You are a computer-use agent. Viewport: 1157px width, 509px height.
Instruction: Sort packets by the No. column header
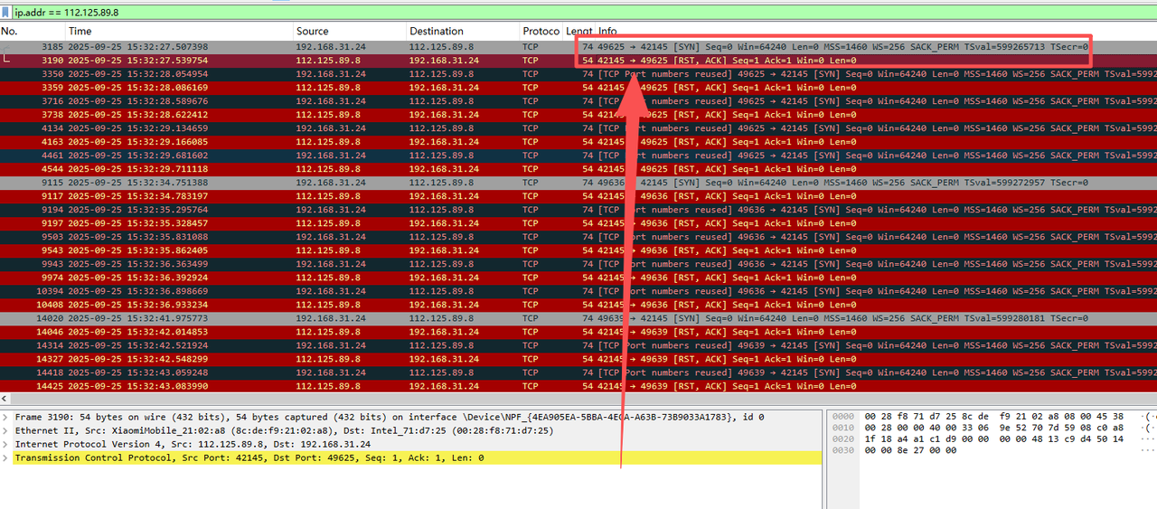click(x=27, y=32)
